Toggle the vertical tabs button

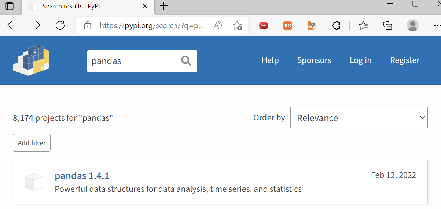(x=10, y=6)
